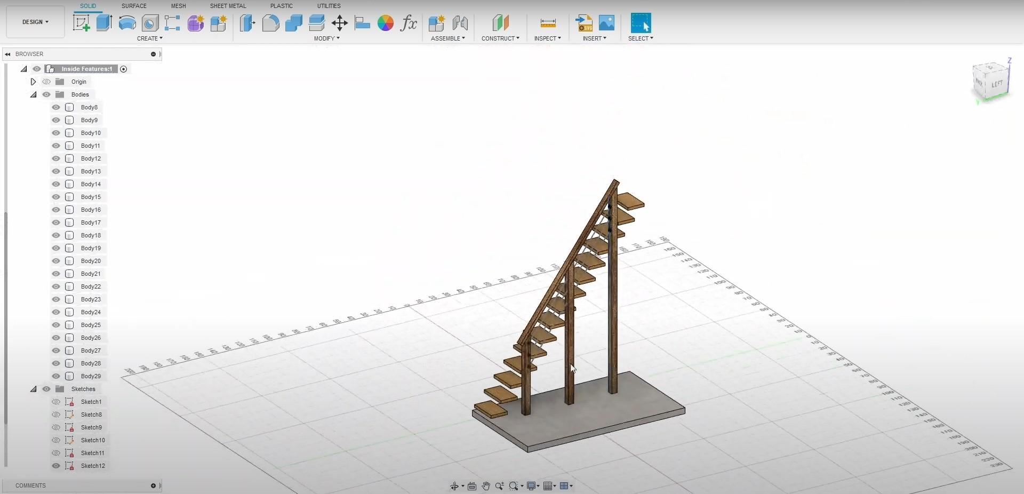Switch to the SHEET METAL tab
This screenshot has width=1024, height=494.
[x=228, y=6]
